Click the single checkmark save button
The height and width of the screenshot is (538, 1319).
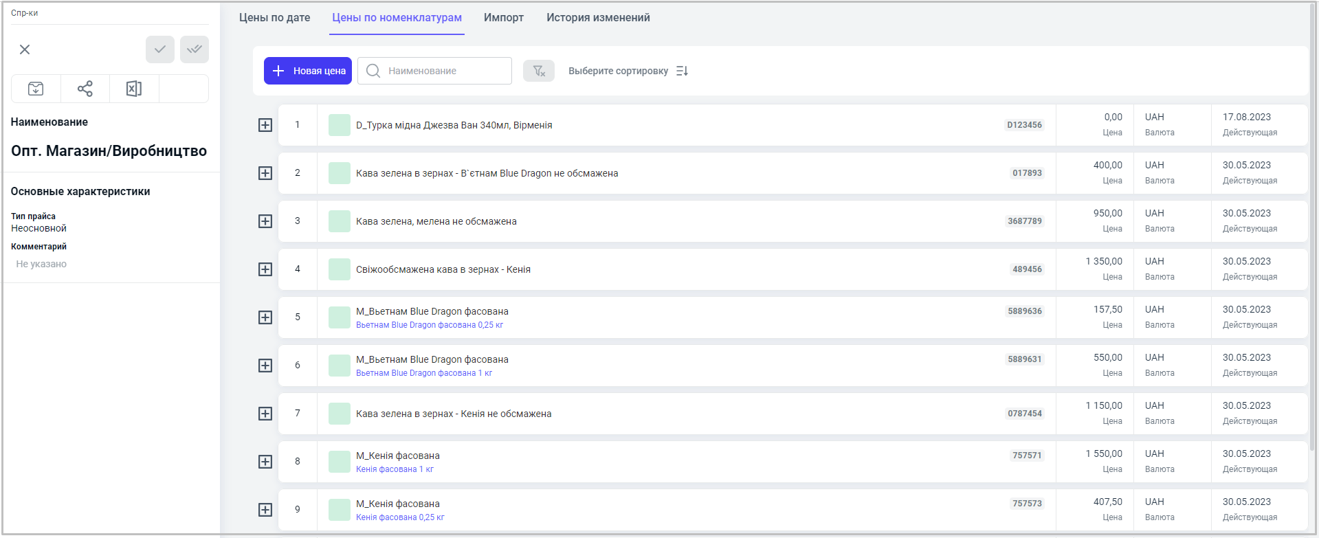[x=159, y=49]
